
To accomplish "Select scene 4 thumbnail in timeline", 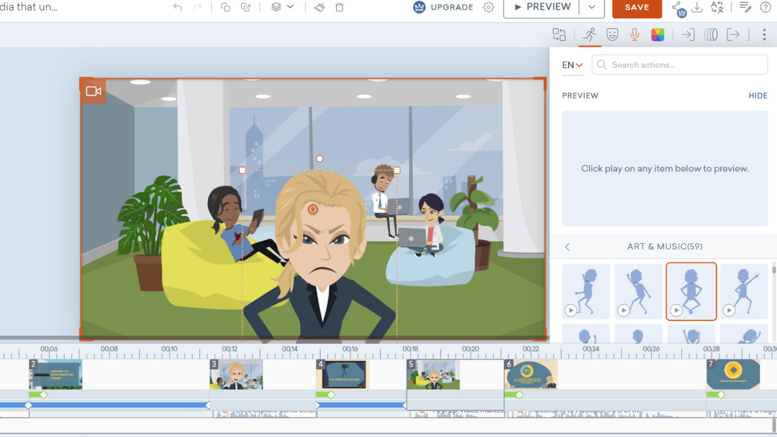I will pos(343,374).
